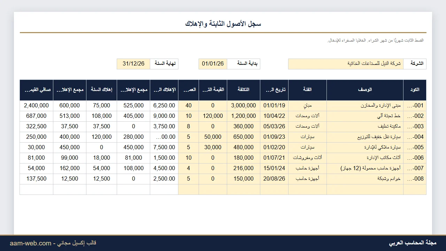Screen dimensions: 446x251
Task: Select the category cell أثاث ومفروشات
Action: point(307,158)
